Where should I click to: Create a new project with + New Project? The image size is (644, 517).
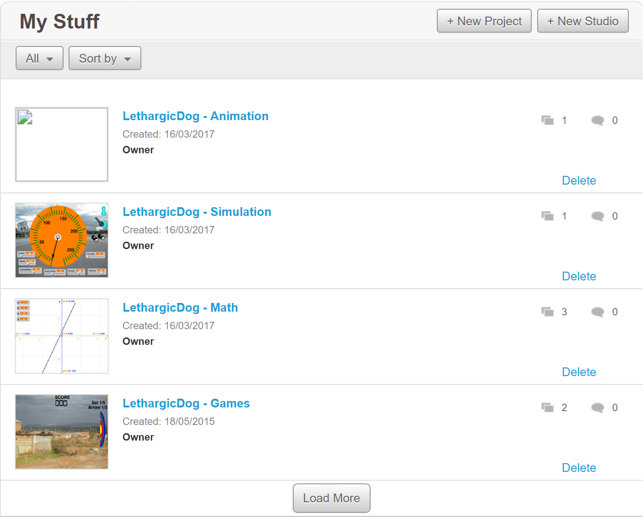(484, 21)
